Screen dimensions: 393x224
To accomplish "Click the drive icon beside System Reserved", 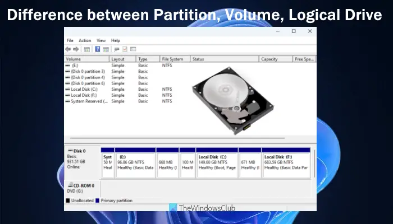I will pos(67,101).
